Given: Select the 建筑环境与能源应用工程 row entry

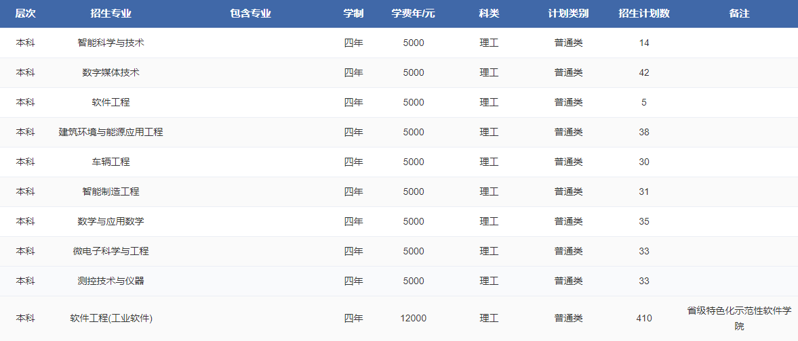Looking at the screenshot, I should coord(111,132).
